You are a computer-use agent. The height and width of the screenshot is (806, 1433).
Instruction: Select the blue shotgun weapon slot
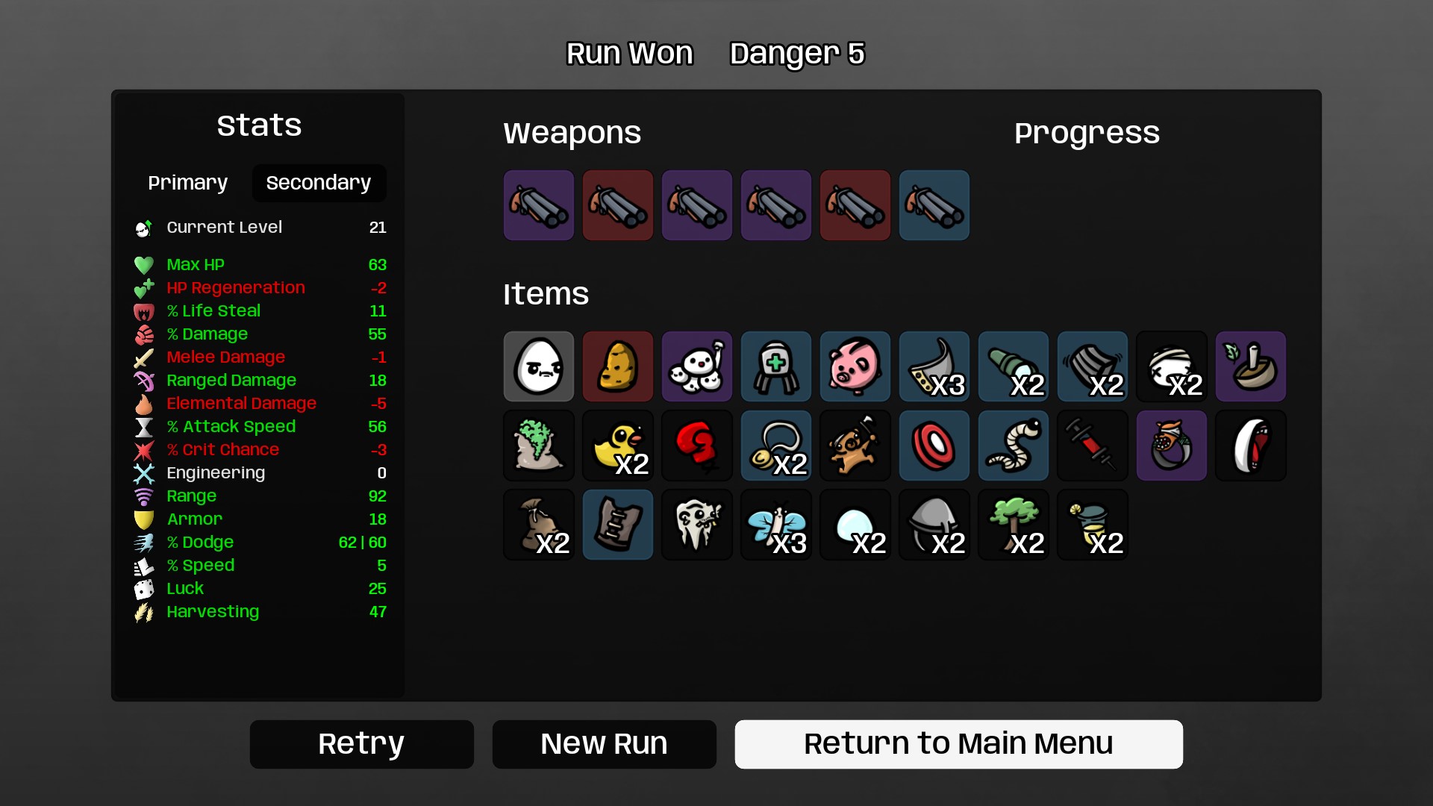pos(934,205)
